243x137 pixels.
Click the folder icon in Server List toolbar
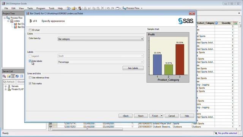pyautogui.click(x=8, y=76)
